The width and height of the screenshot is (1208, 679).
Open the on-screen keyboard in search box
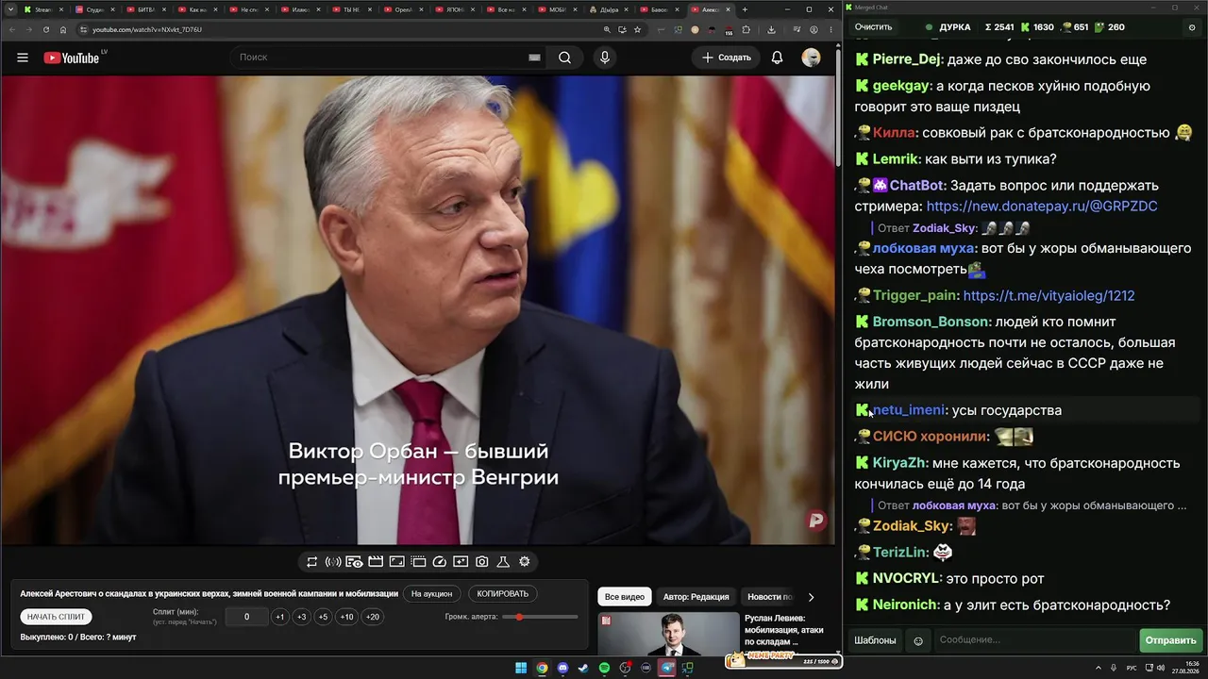pyautogui.click(x=534, y=58)
